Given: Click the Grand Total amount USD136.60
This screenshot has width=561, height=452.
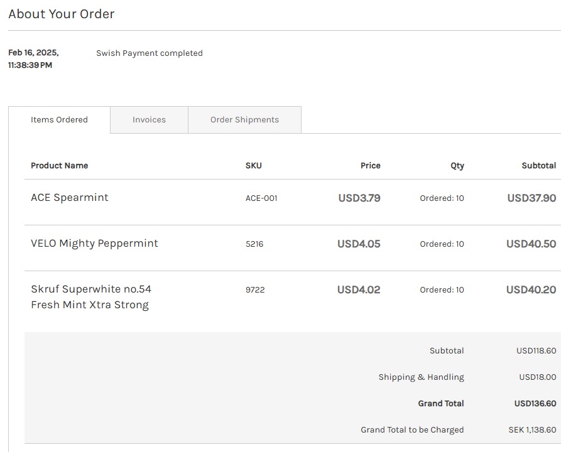Looking at the screenshot, I should pos(535,404).
